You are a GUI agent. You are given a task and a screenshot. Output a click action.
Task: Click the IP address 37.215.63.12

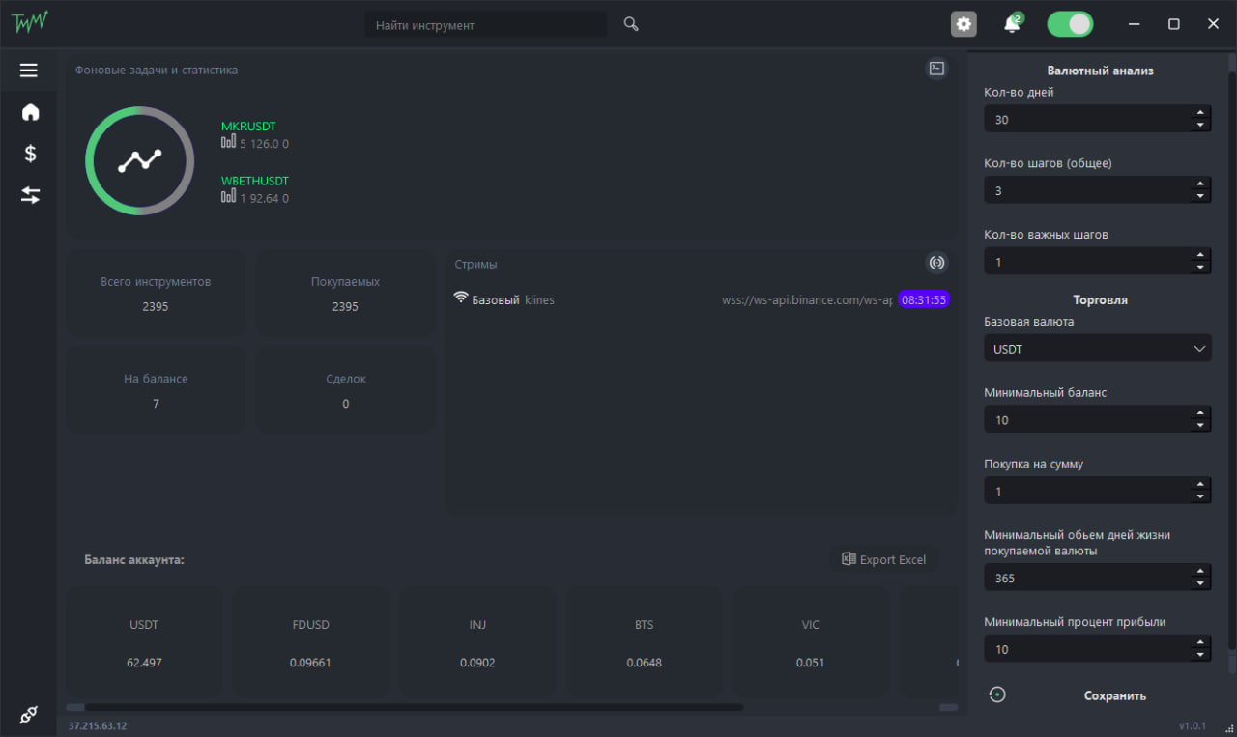pyautogui.click(x=98, y=725)
